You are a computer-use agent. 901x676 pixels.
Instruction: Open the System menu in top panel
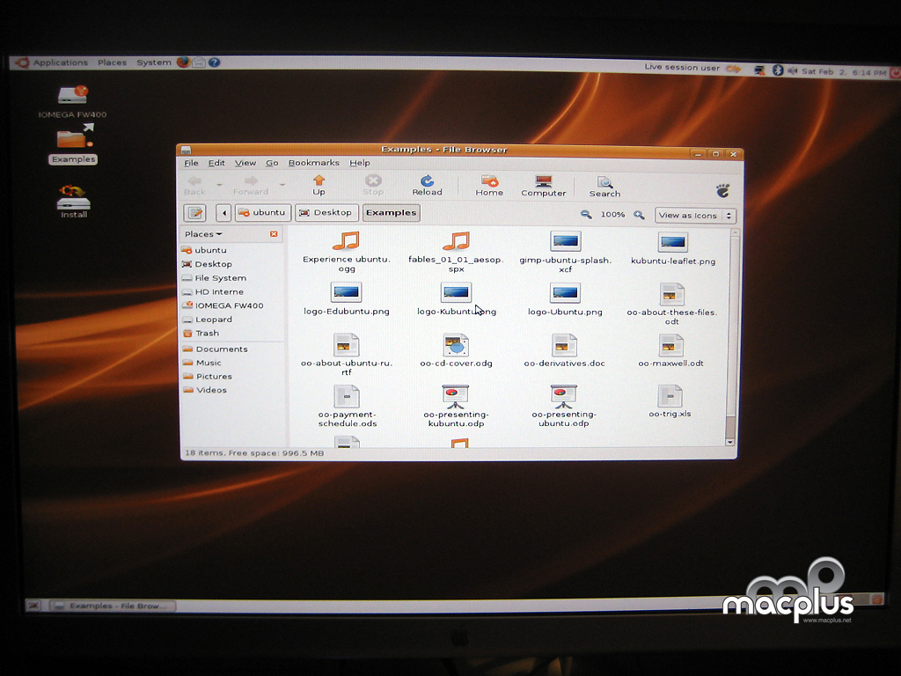[154, 62]
